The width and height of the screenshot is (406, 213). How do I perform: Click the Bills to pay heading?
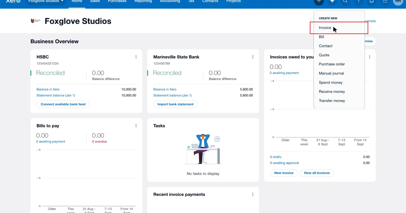[x=48, y=126]
